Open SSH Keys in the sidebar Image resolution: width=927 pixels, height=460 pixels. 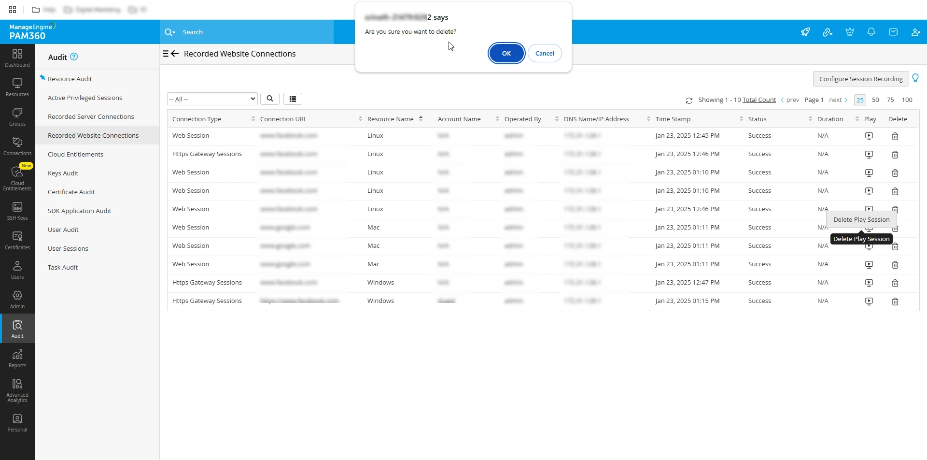click(17, 211)
